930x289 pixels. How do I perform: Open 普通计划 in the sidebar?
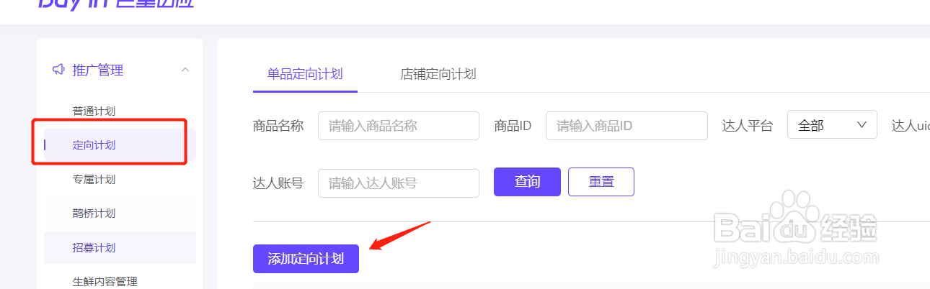pyautogui.click(x=94, y=111)
